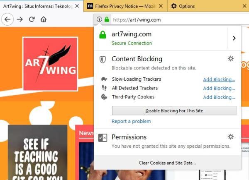The height and width of the screenshot is (180, 249).
Task: Open Permissions settings gear
Action: (231, 137)
